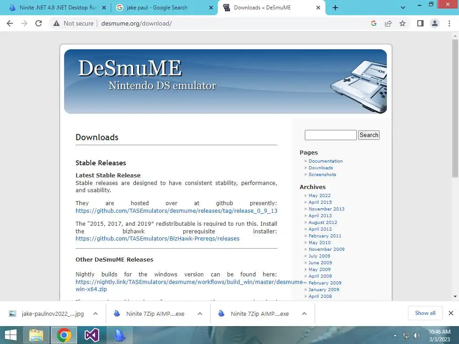
Task: Open the BizHawk-Prereqs releases link
Action: [x=157, y=238]
